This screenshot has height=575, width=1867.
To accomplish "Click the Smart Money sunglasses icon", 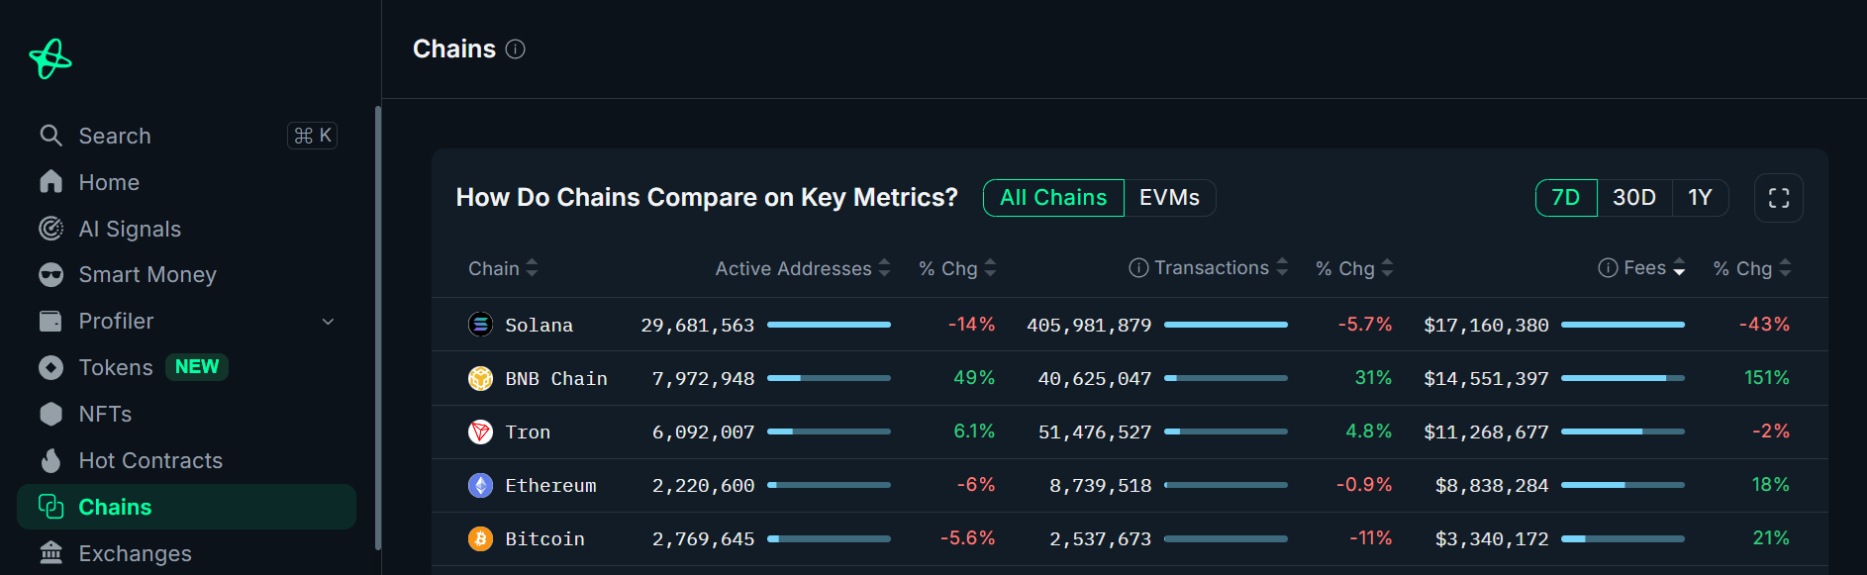I will [50, 274].
